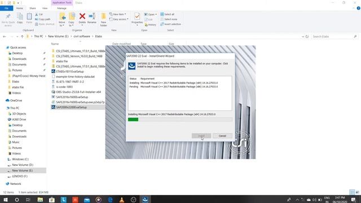Click Select none in ribbon
Screen dimensions: 361x203
coord(169,19)
